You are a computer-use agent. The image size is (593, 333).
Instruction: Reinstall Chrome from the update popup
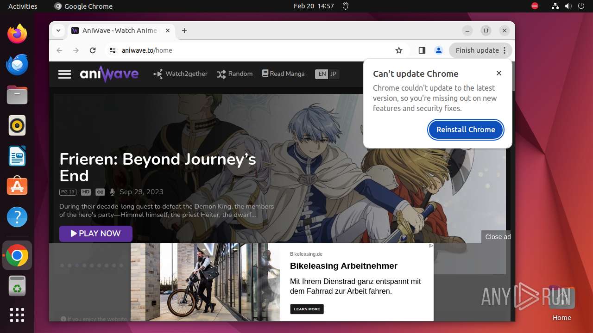tap(466, 129)
